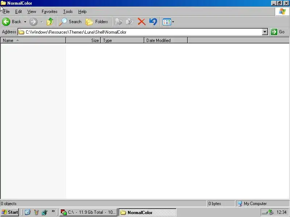Open the View menu
290x217 pixels.
click(32, 12)
